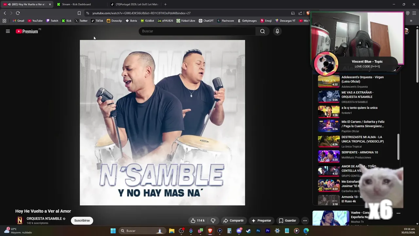The height and width of the screenshot is (236, 419).
Task: Open File Explorer from the taskbar
Action: point(172,231)
